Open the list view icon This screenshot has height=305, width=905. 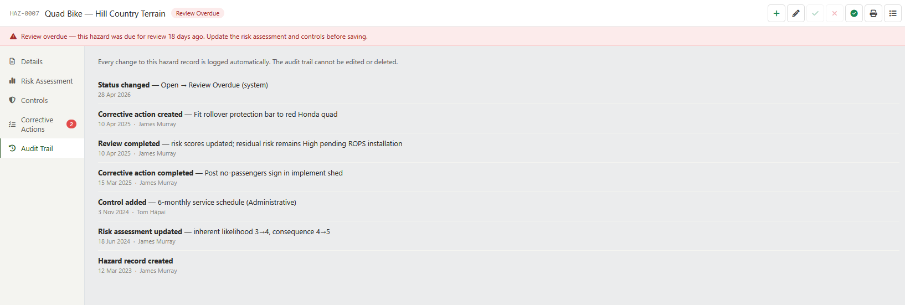pos(893,13)
